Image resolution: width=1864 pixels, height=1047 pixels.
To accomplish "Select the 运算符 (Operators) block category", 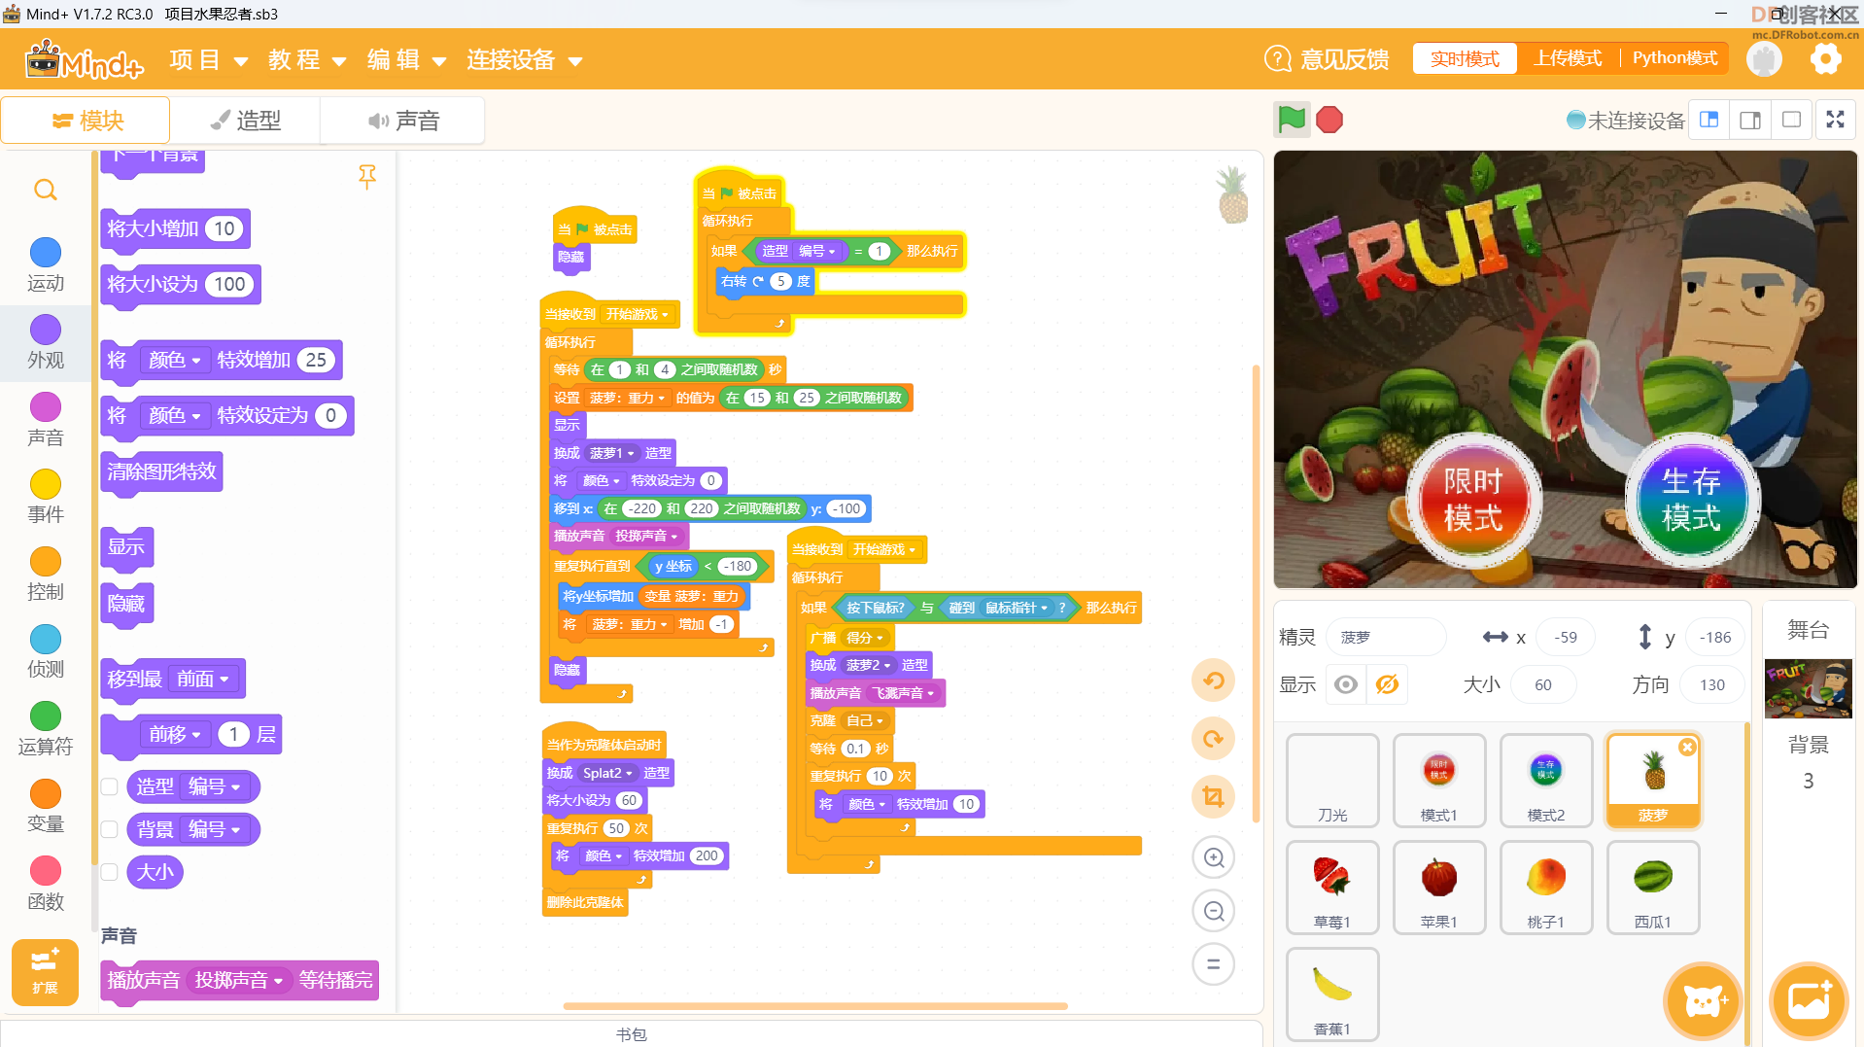I will [46, 729].
